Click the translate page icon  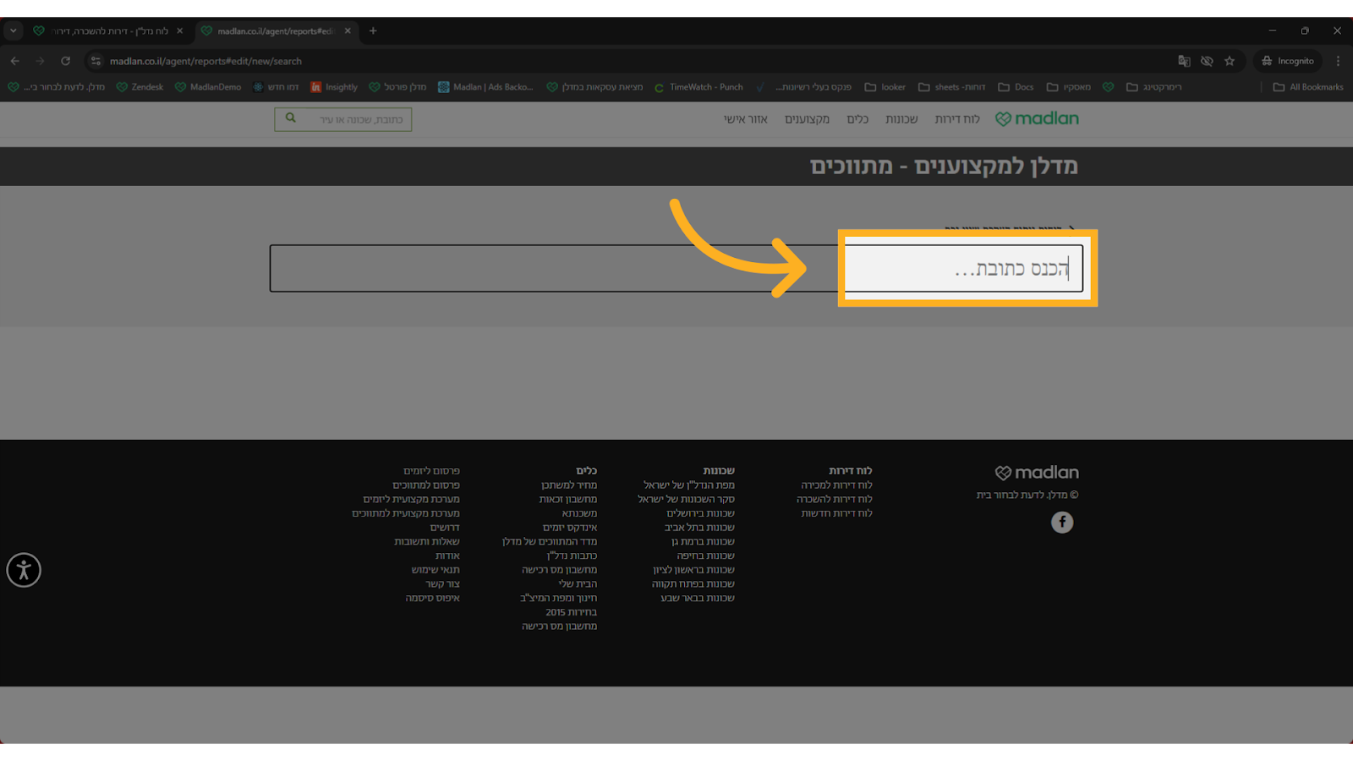click(1184, 61)
